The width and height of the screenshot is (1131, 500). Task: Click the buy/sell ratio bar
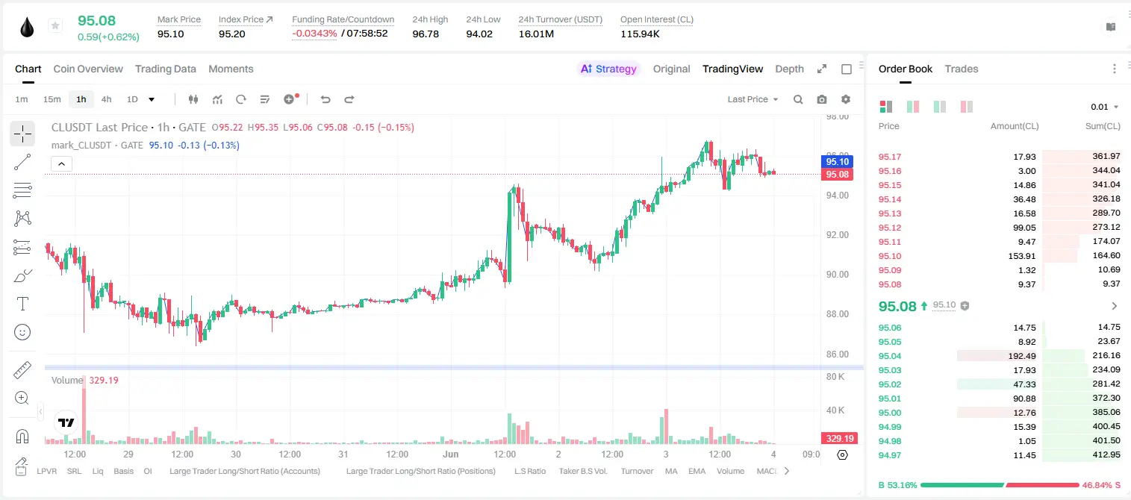coord(1000,485)
